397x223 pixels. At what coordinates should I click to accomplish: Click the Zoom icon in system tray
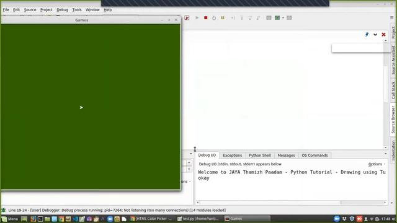click(x=337, y=219)
